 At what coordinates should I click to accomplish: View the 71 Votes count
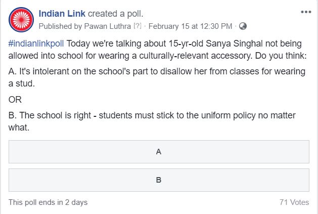pyautogui.click(x=294, y=202)
